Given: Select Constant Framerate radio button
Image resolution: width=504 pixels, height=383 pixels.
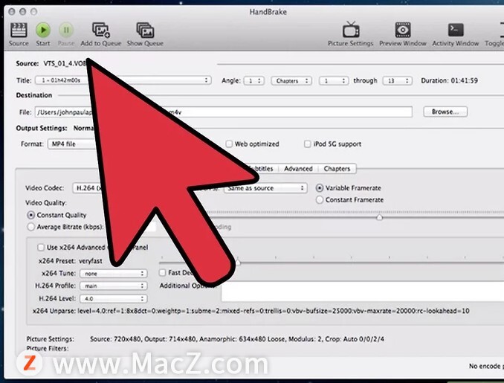Looking at the screenshot, I should [x=320, y=200].
